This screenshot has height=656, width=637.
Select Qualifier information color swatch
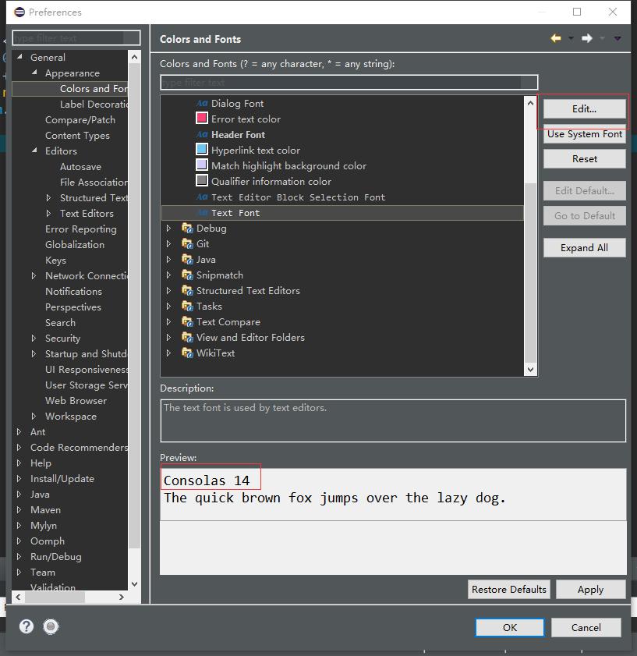pos(202,181)
